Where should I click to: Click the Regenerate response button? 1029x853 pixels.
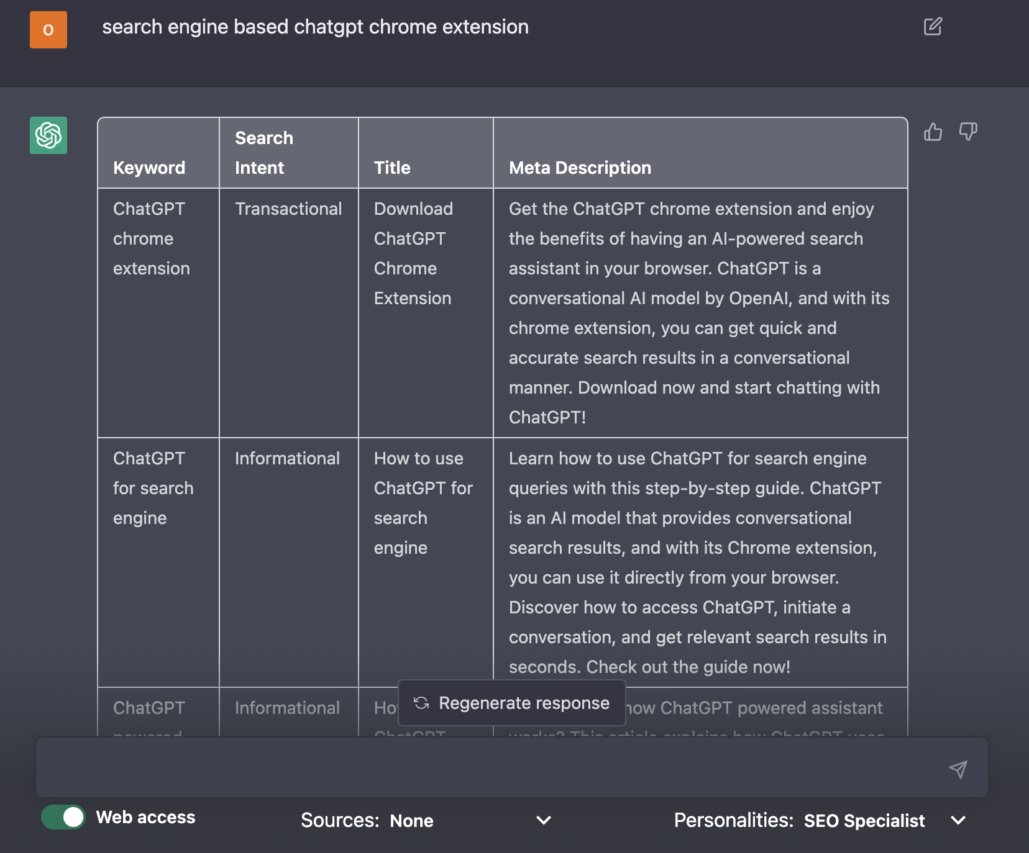click(x=512, y=703)
